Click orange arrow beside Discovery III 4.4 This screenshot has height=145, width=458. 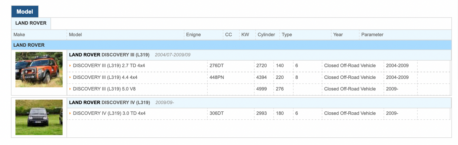point(70,77)
